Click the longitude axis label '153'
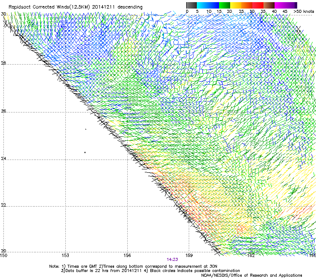Viewport: 316px width, 278px height. click(65, 255)
